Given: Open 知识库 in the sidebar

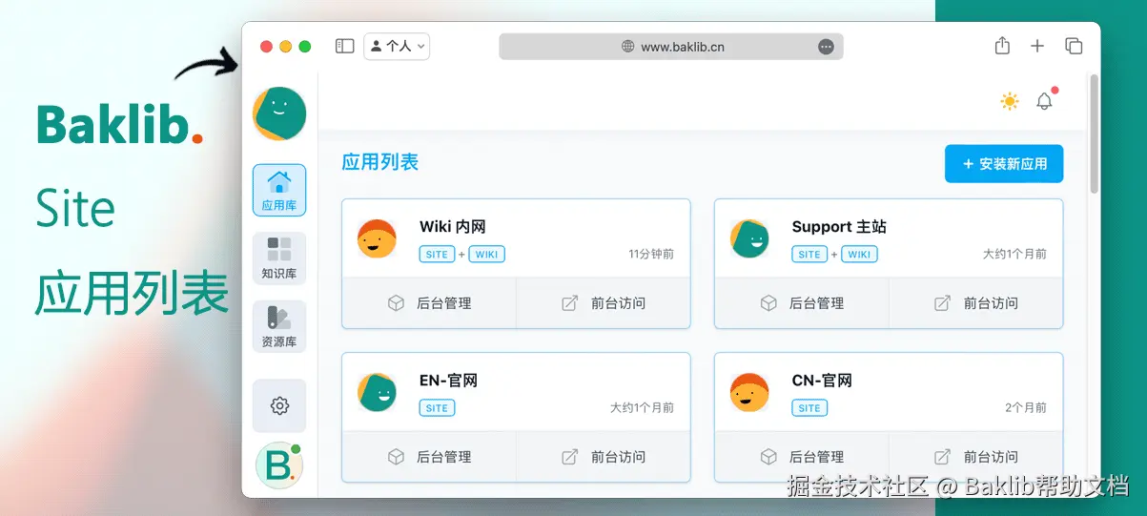Looking at the screenshot, I should 279,258.
